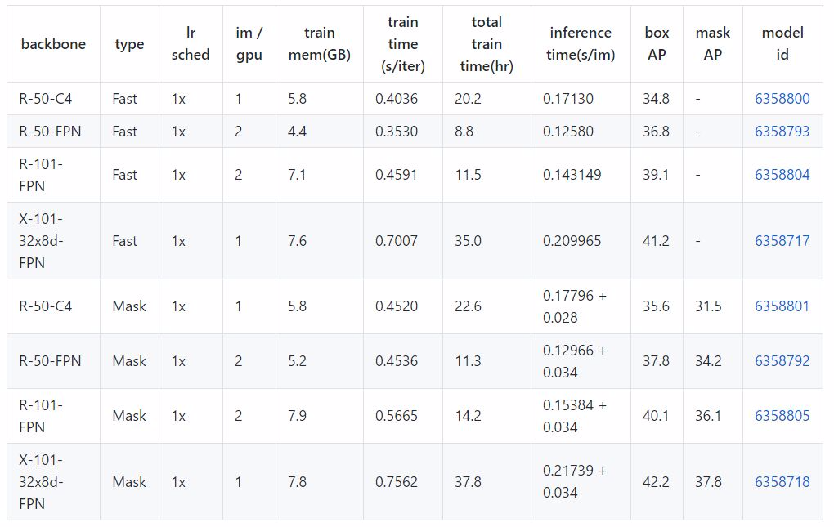Click the "inference time(s/im)" column header

pos(581,44)
